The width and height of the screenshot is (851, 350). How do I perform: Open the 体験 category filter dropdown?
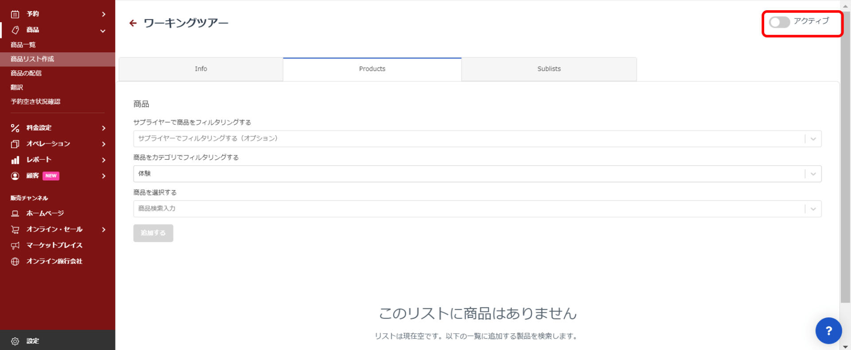(x=477, y=174)
